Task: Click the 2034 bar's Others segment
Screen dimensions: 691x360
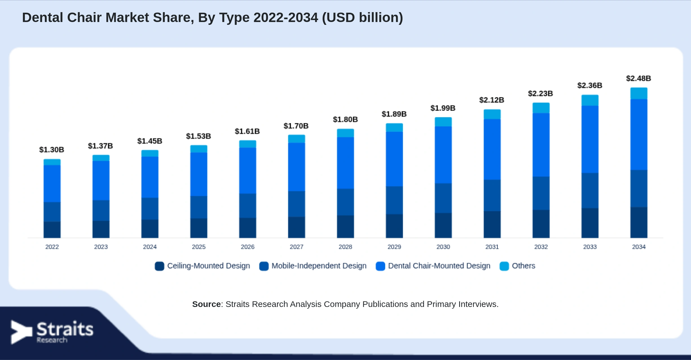Action: tap(639, 93)
